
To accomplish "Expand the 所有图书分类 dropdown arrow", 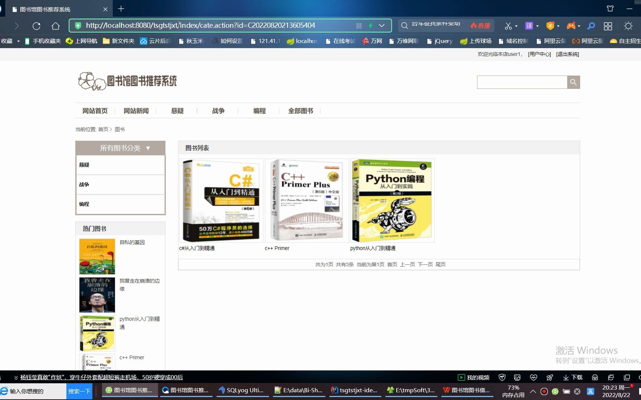I will coord(148,148).
